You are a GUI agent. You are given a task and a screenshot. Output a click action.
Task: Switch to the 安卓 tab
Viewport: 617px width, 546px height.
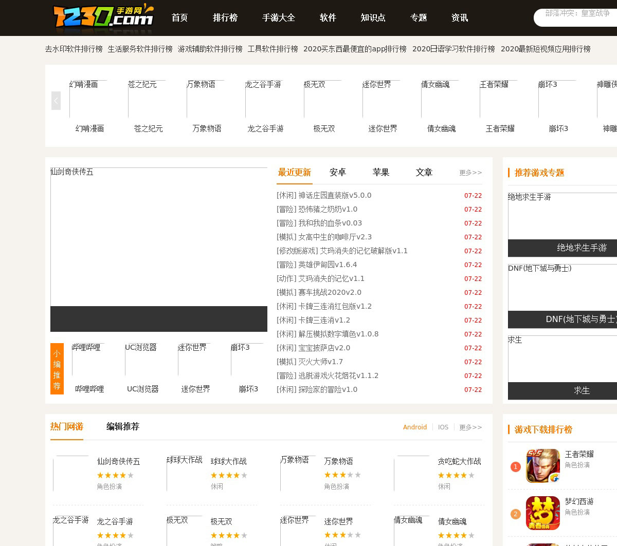337,173
